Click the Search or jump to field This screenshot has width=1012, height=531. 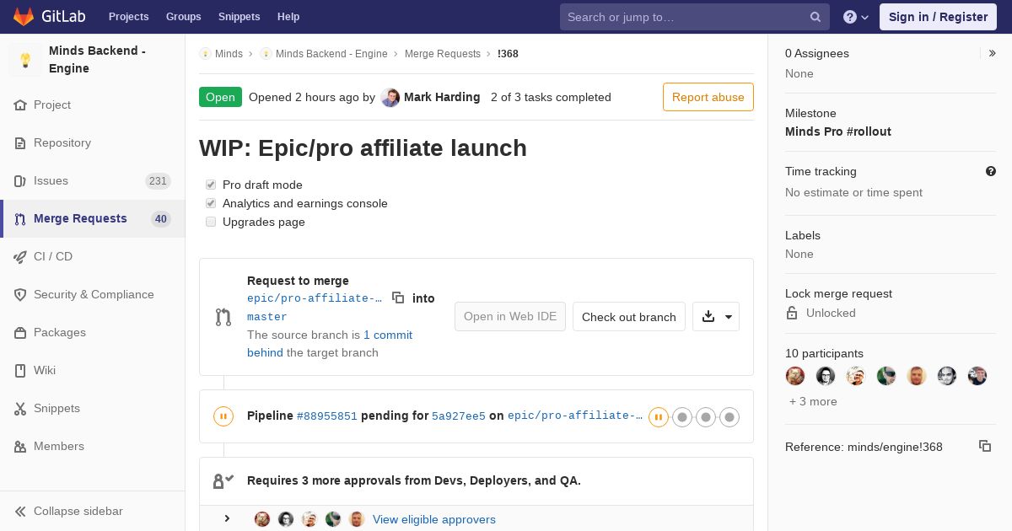(x=683, y=17)
